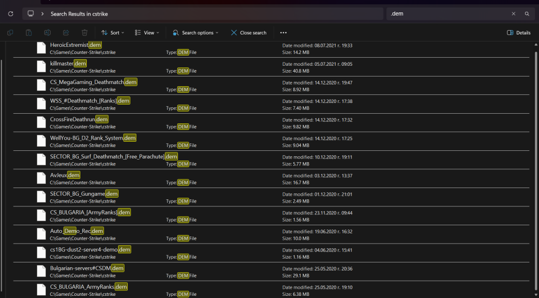
Task: Click the file name cs1BG-dust2-server4-demo.dem
Action: 91,249
